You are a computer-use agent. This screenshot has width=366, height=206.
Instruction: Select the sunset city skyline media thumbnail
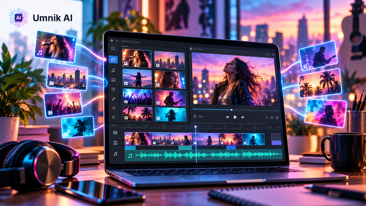(170, 61)
